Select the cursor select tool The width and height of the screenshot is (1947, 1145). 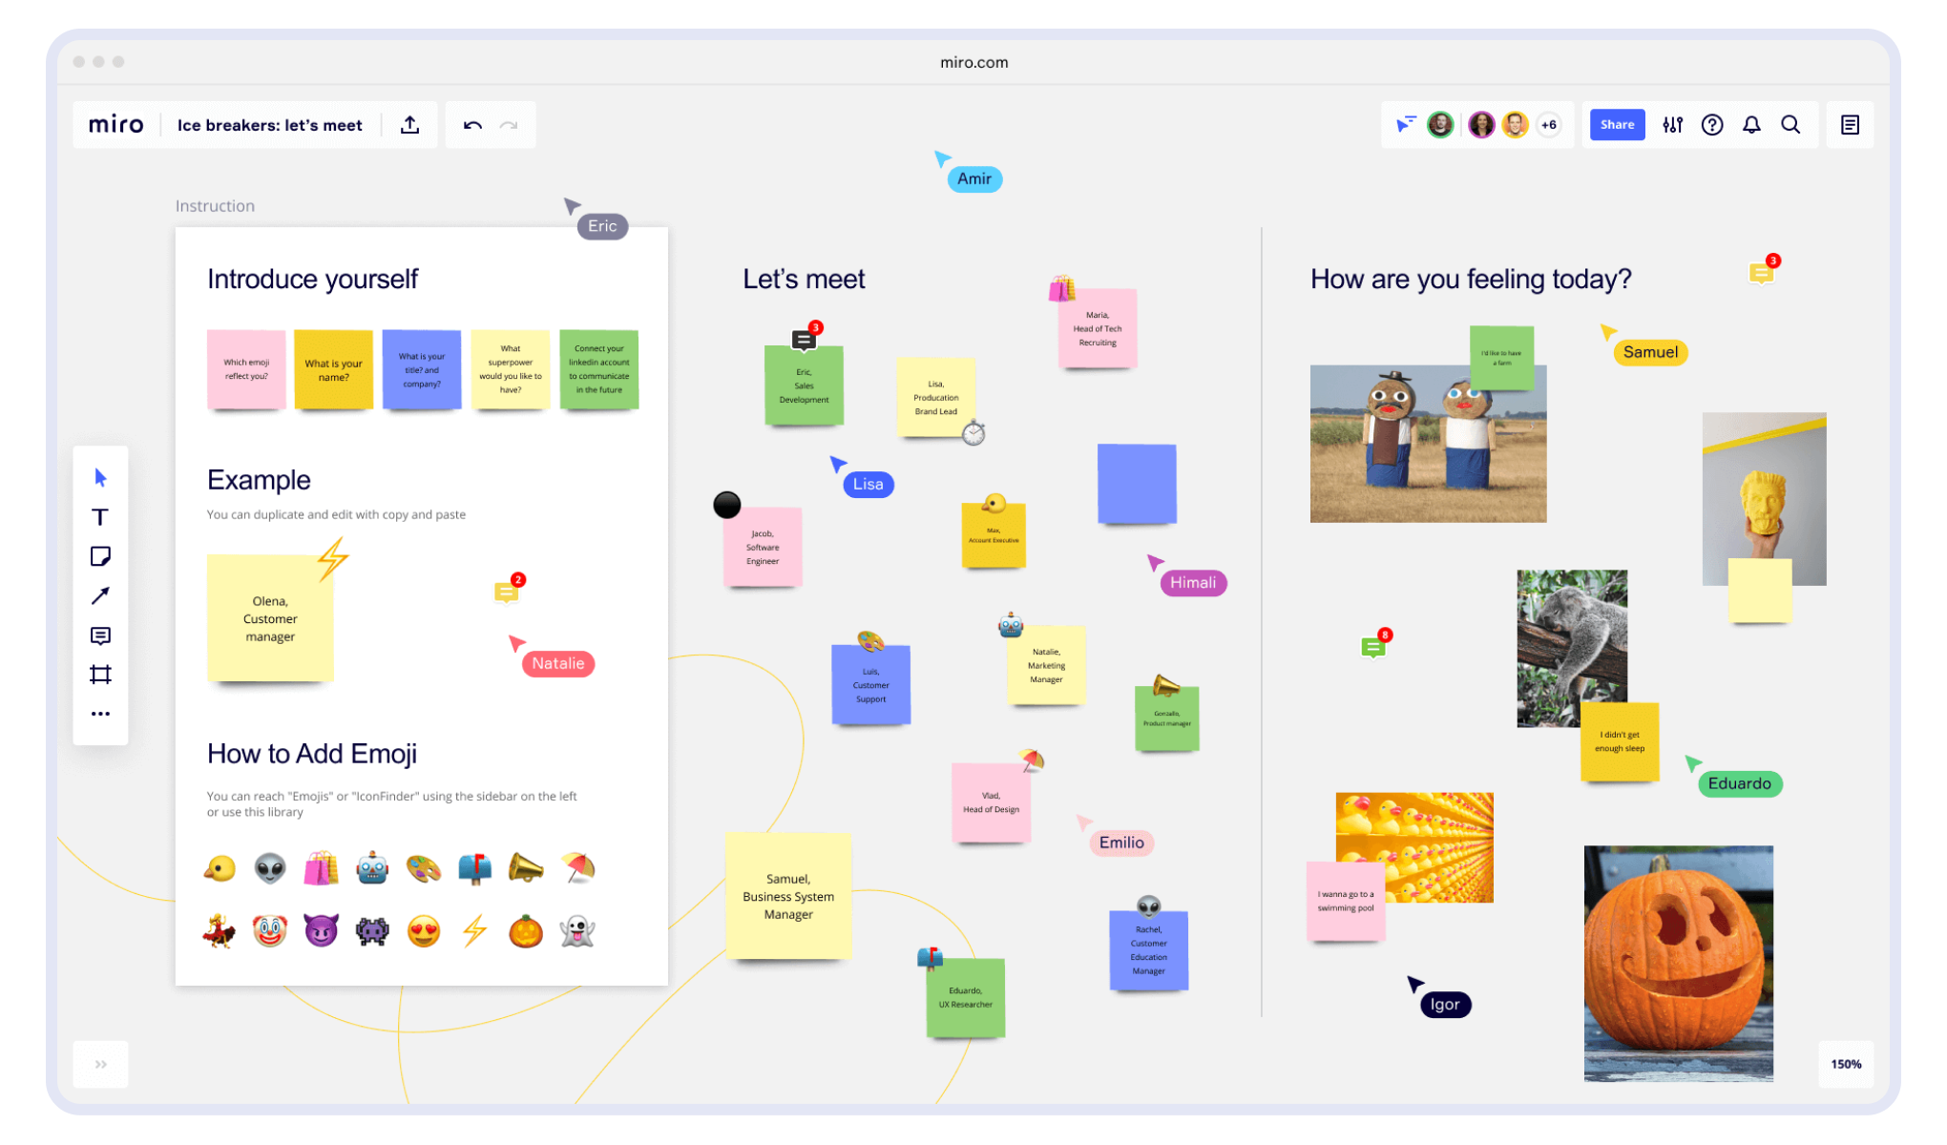[100, 477]
